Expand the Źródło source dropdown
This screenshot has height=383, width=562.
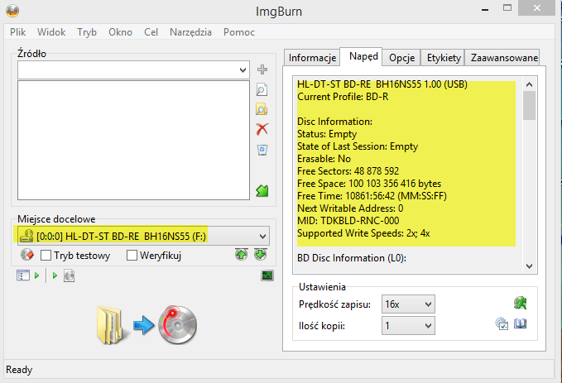[243, 69]
